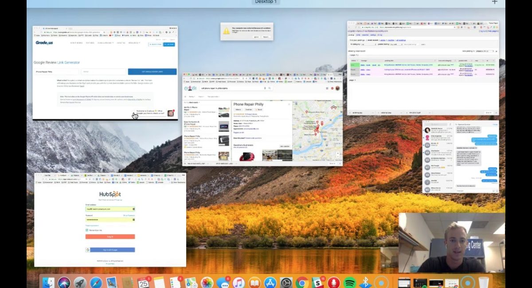Select the Messages conversation window thumbnail

coord(460,157)
